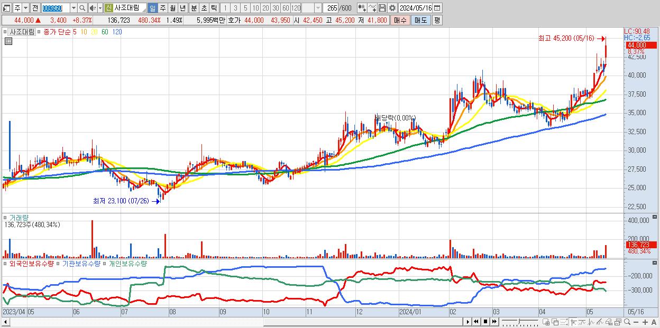Zoom out with the minus icon

636,322
